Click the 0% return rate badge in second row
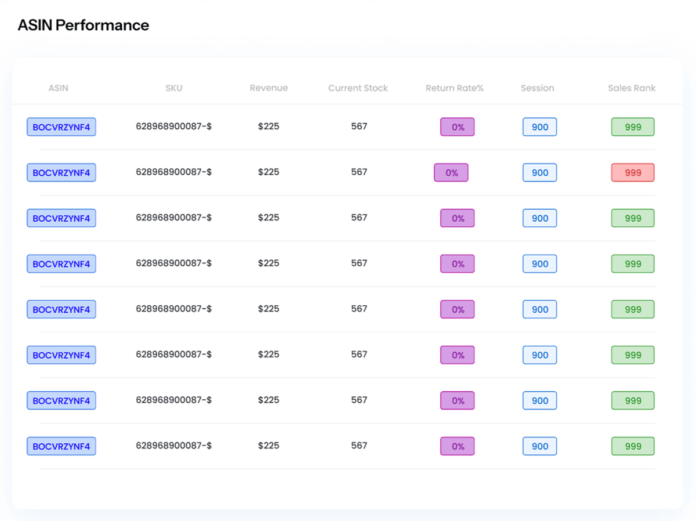 pyautogui.click(x=451, y=172)
